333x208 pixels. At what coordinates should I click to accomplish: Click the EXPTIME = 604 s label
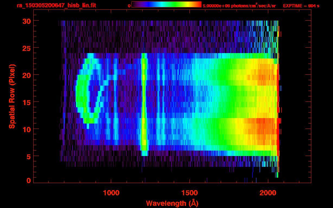[301, 6]
